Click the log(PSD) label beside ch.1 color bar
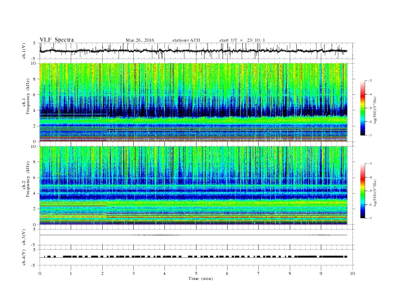 pyautogui.click(x=376, y=109)
